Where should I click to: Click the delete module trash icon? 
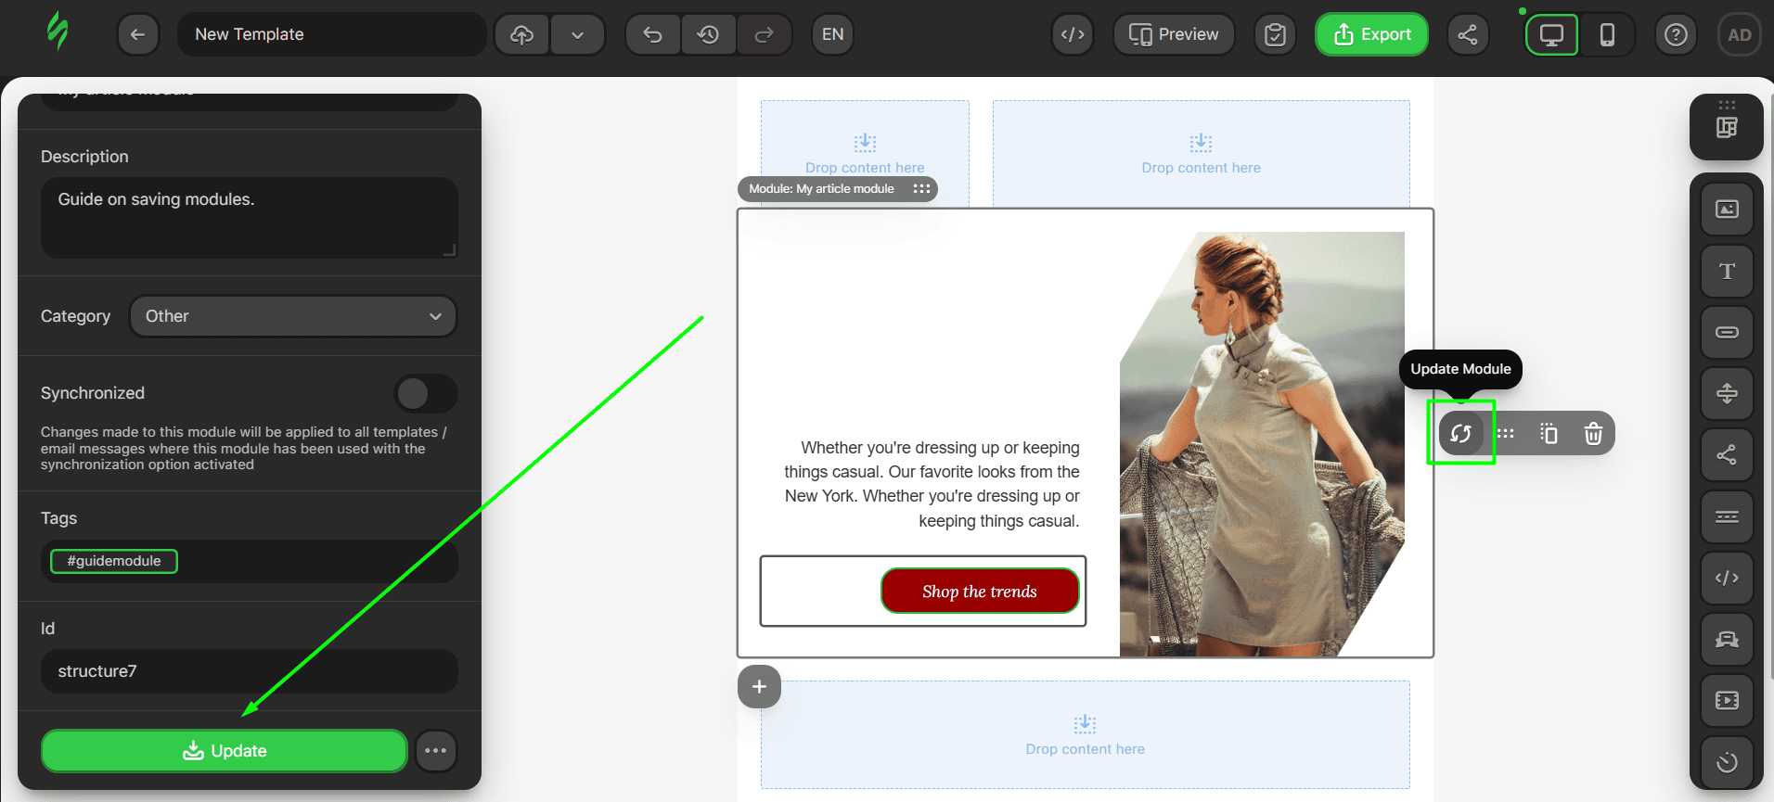click(1592, 433)
